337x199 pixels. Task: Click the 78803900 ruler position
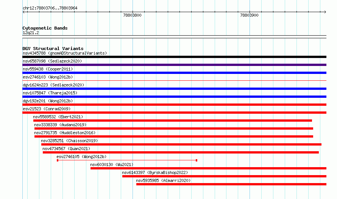(249, 15)
